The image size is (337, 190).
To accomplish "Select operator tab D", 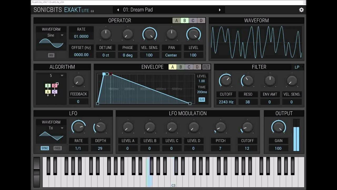I will coord(201,21).
